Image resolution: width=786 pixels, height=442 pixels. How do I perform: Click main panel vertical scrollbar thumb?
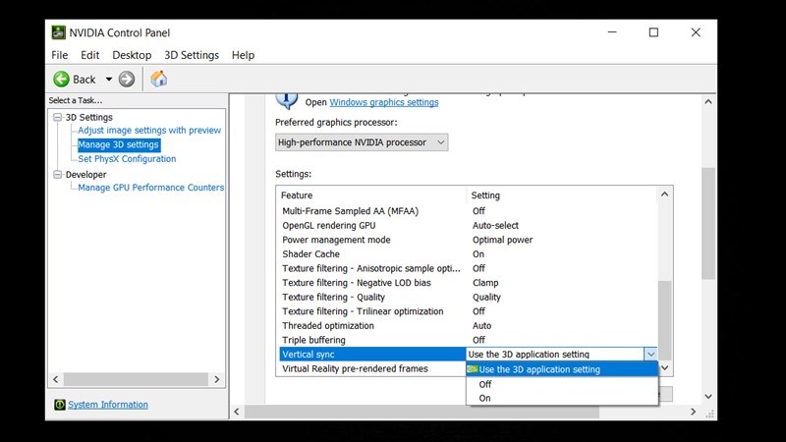coord(708,224)
